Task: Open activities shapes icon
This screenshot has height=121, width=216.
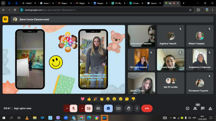Action: (210, 108)
